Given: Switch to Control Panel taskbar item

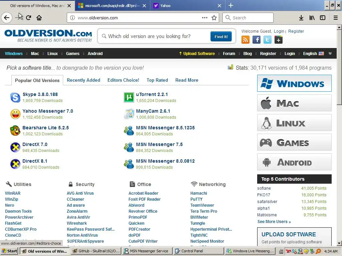Looking at the screenshot, I should tap(199, 251).
